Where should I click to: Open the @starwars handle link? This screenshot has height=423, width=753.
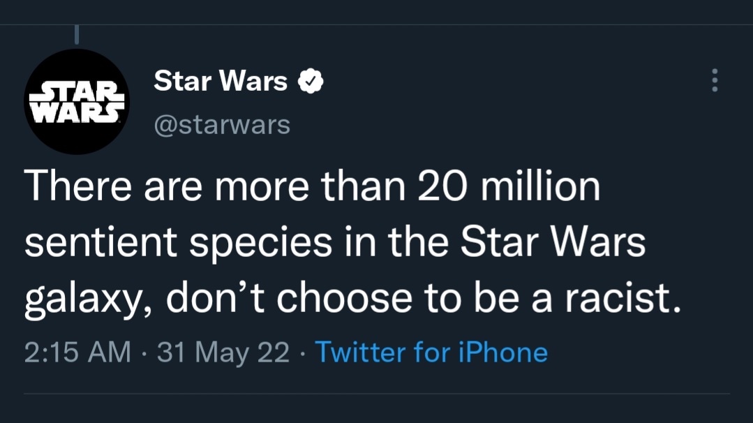pyautogui.click(x=221, y=124)
